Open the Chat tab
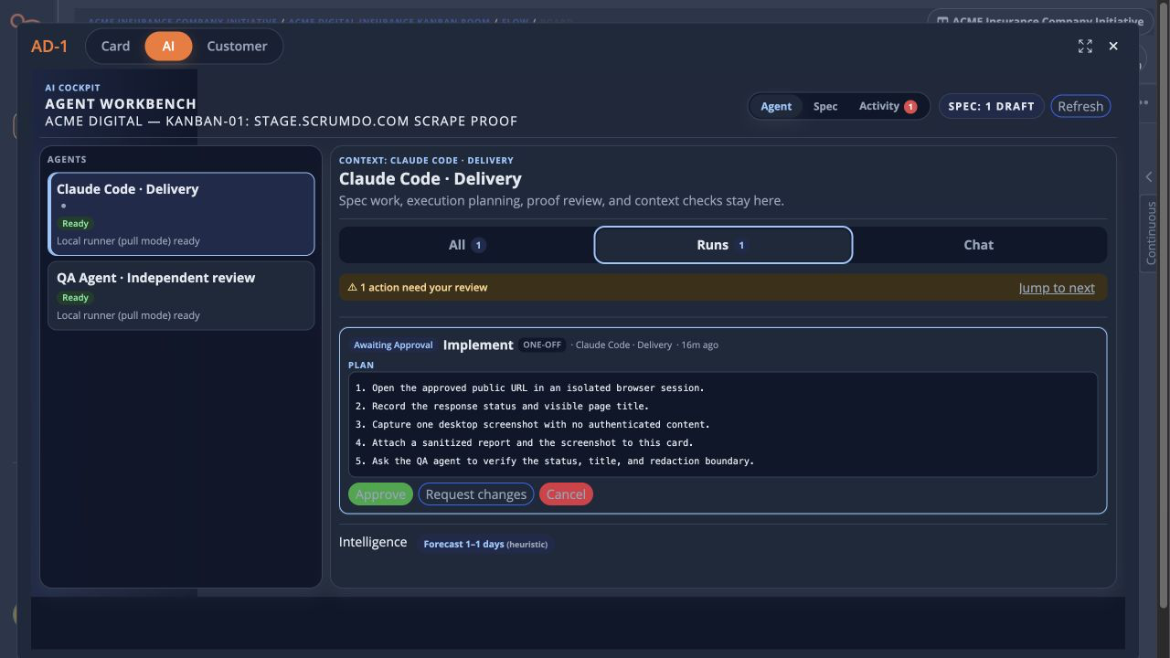This screenshot has height=658, width=1170. [978, 245]
